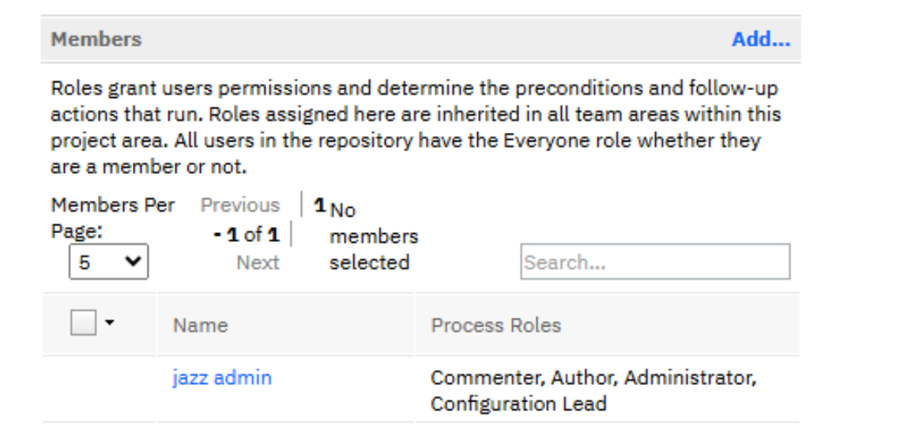Click the 'Members Per Page' label
The height and width of the screenshot is (430, 919).
112,206
